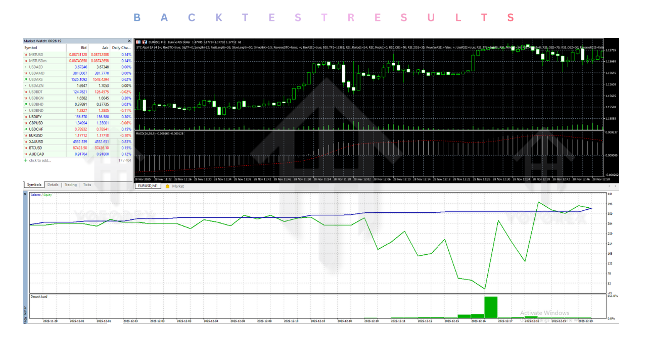647x364 pixels.
Task: Click the up-arrow icon beside USDBHD
Action: pos(26,104)
